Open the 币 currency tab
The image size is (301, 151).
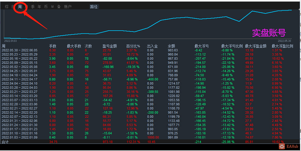(46, 7)
